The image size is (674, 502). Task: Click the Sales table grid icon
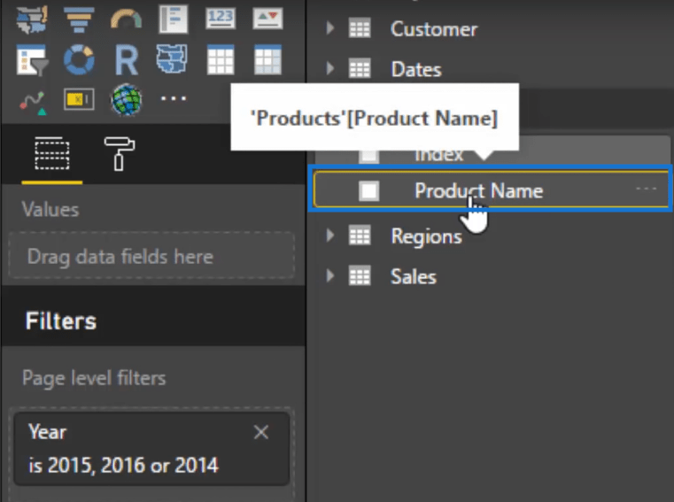tap(360, 275)
